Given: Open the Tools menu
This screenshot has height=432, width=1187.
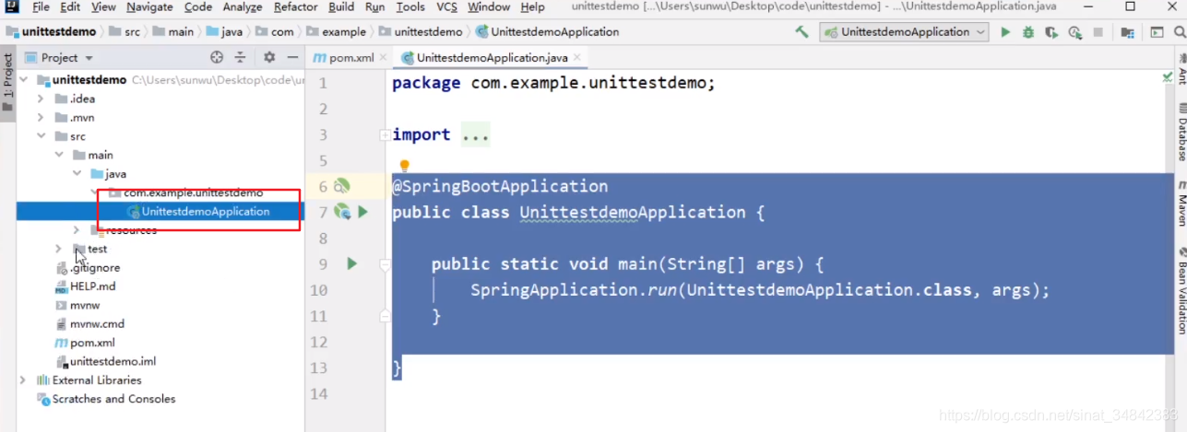Looking at the screenshot, I should [410, 7].
